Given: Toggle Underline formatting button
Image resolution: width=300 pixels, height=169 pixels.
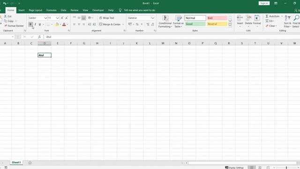Looking at the screenshot, I should coord(40,24).
